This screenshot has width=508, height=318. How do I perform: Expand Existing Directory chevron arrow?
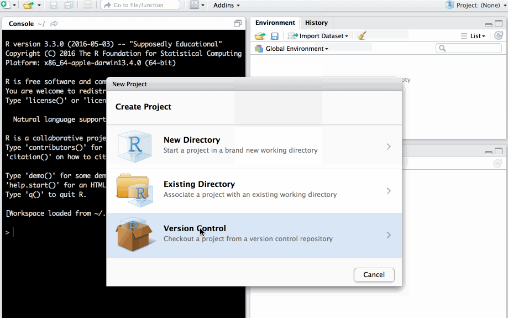click(x=389, y=191)
